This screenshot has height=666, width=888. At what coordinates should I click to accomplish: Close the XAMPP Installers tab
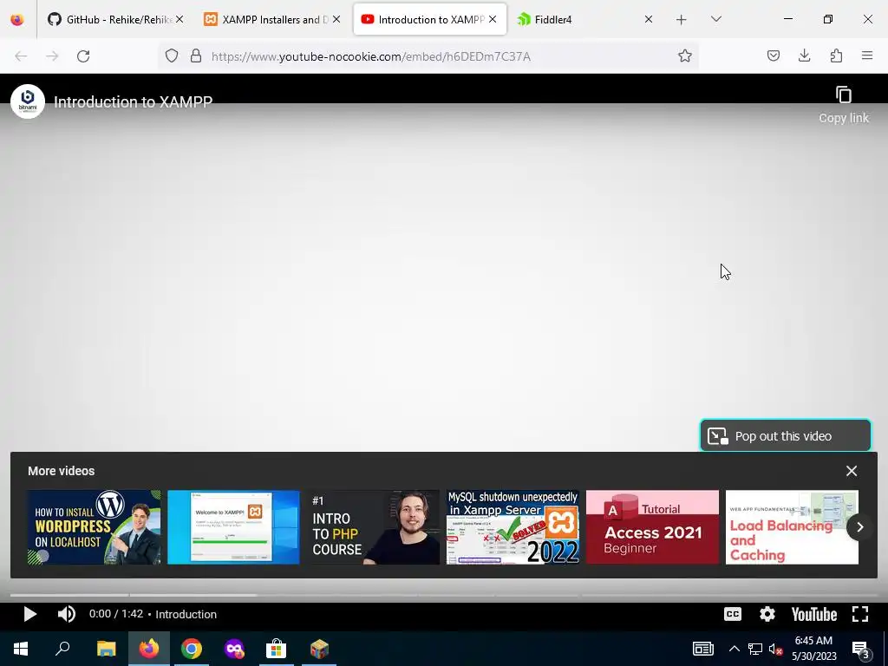(x=336, y=19)
